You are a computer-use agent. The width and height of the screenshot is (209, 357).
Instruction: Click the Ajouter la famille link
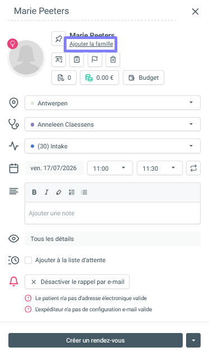coord(91,44)
